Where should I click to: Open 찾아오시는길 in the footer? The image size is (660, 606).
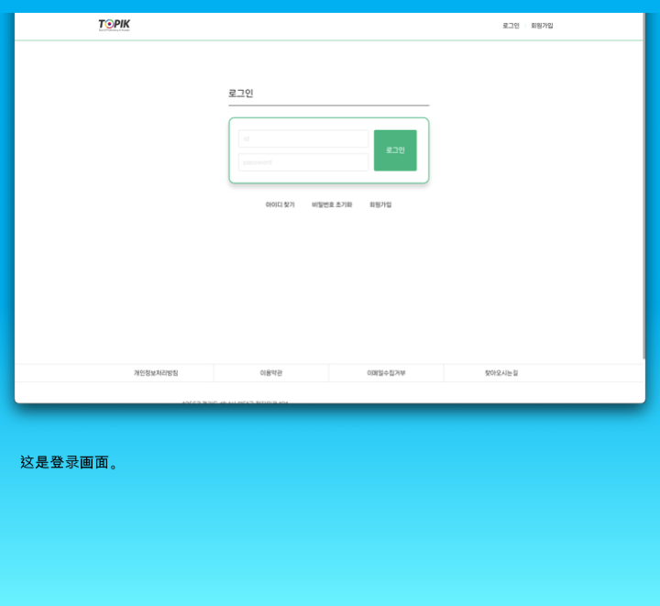tap(501, 373)
